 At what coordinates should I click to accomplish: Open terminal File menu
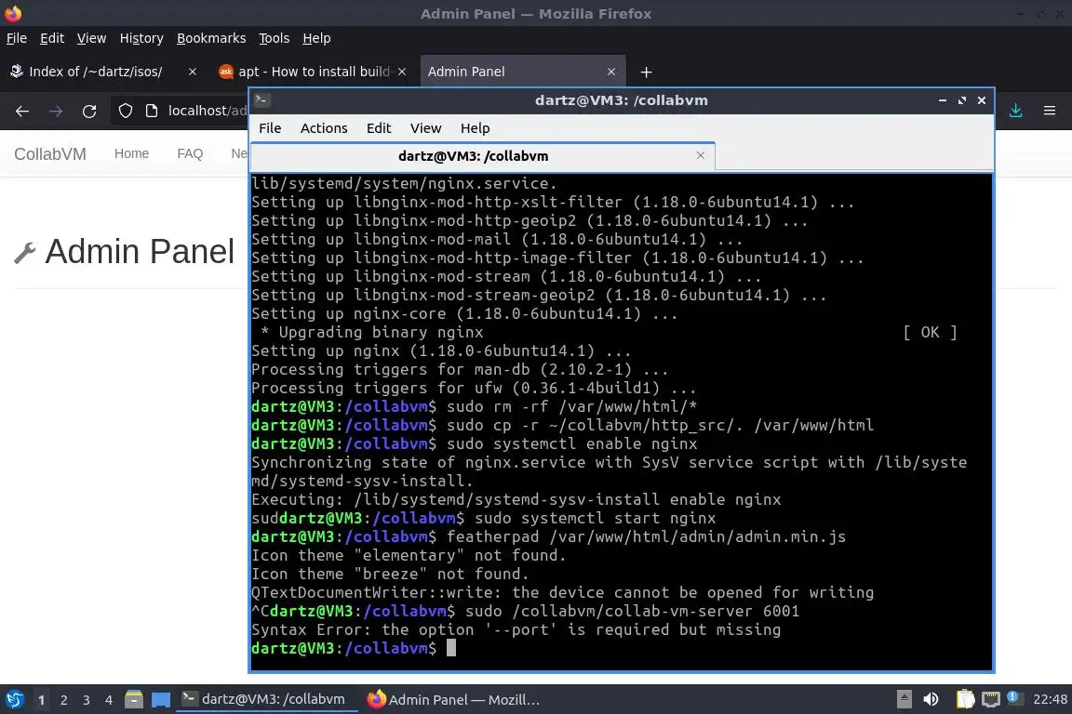[x=270, y=127]
